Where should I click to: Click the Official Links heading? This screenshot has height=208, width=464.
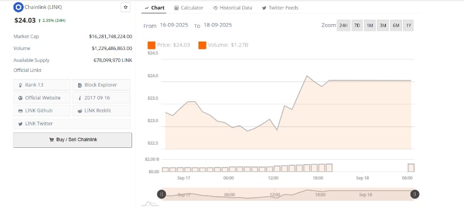[x=27, y=70]
